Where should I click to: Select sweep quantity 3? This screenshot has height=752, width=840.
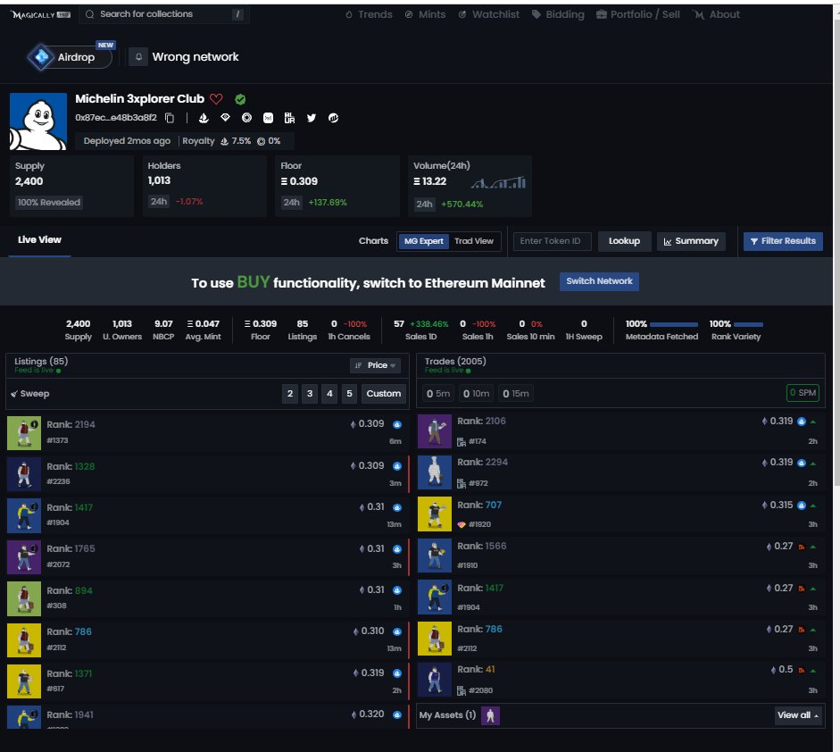[x=310, y=394]
